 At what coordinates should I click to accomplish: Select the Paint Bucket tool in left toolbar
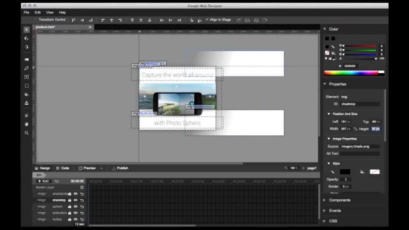point(26,95)
